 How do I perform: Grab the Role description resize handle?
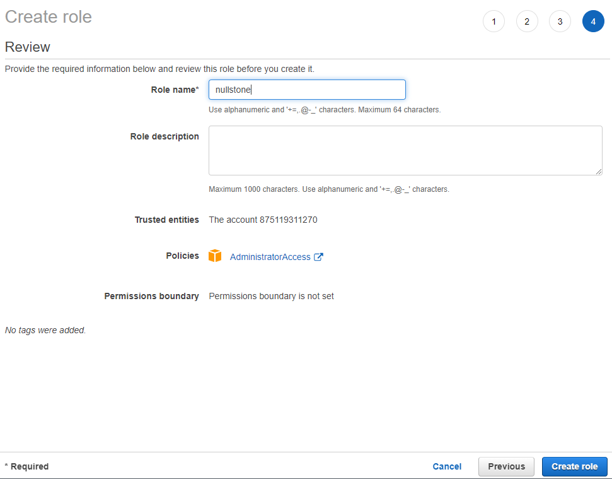pyautogui.click(x=598, y=171)
